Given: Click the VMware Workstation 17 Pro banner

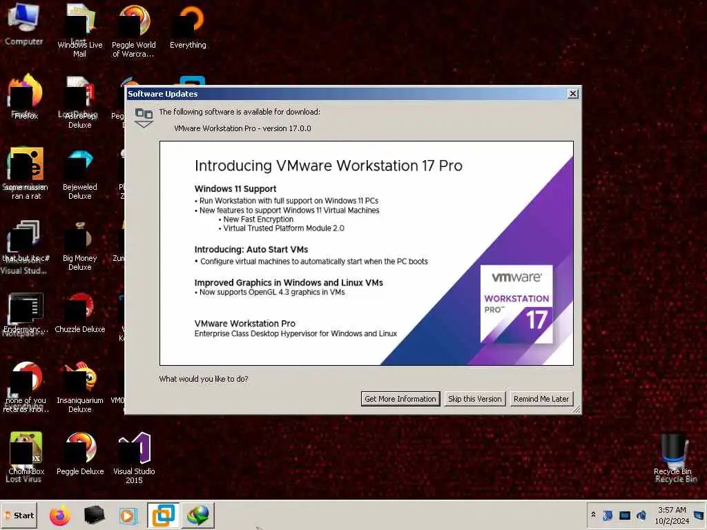Looking at the screenshot, I should [367, 253].
